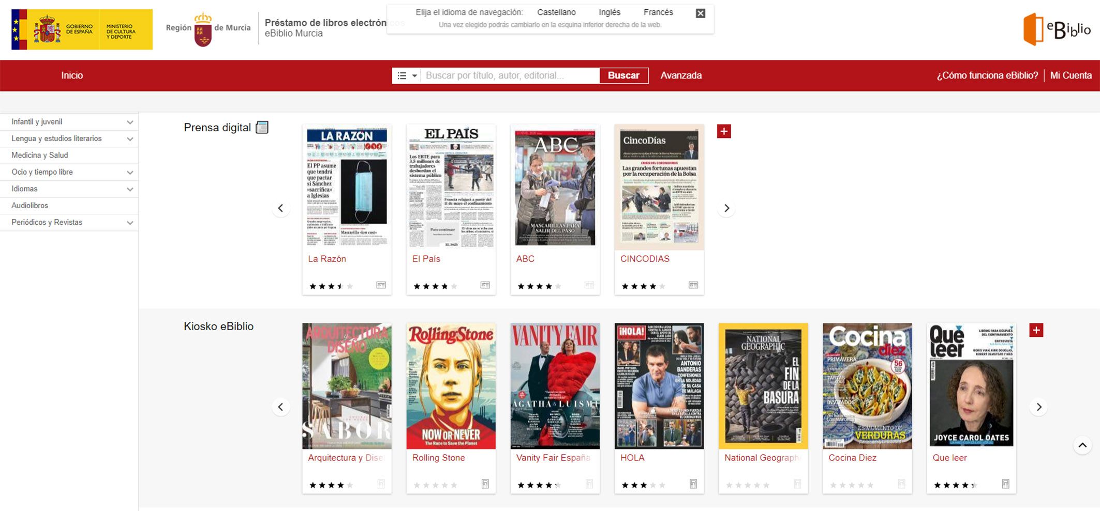Expand the Infantil y juvenil category

[x=130, y=122]
